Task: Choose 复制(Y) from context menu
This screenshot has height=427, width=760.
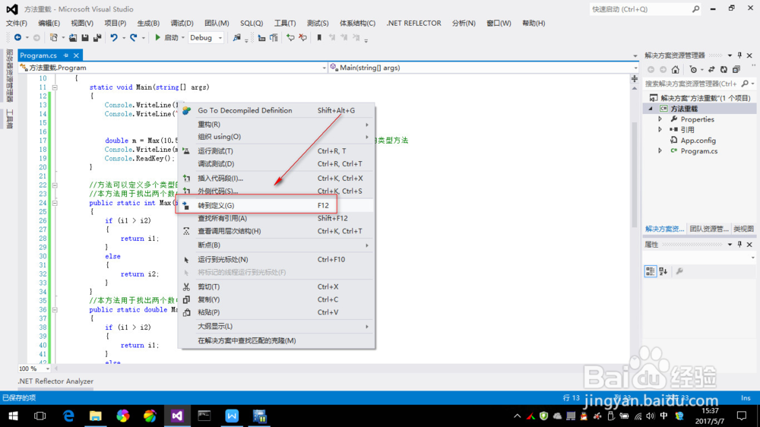Action: [277, 299]
